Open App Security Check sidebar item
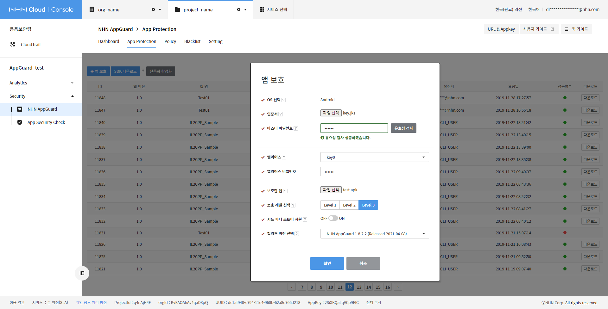This screenshot has height=309, width=608. [x=46, y=122]
